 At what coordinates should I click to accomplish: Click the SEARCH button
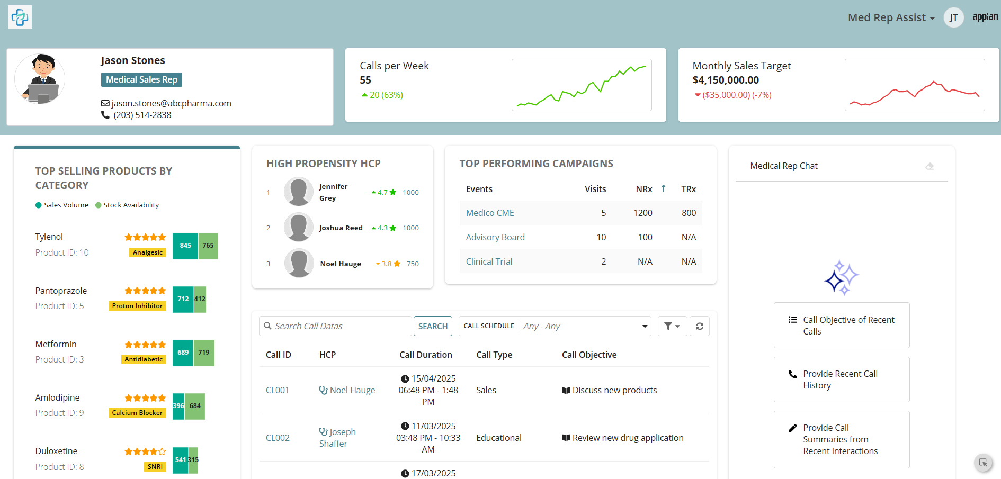[433, 326]
